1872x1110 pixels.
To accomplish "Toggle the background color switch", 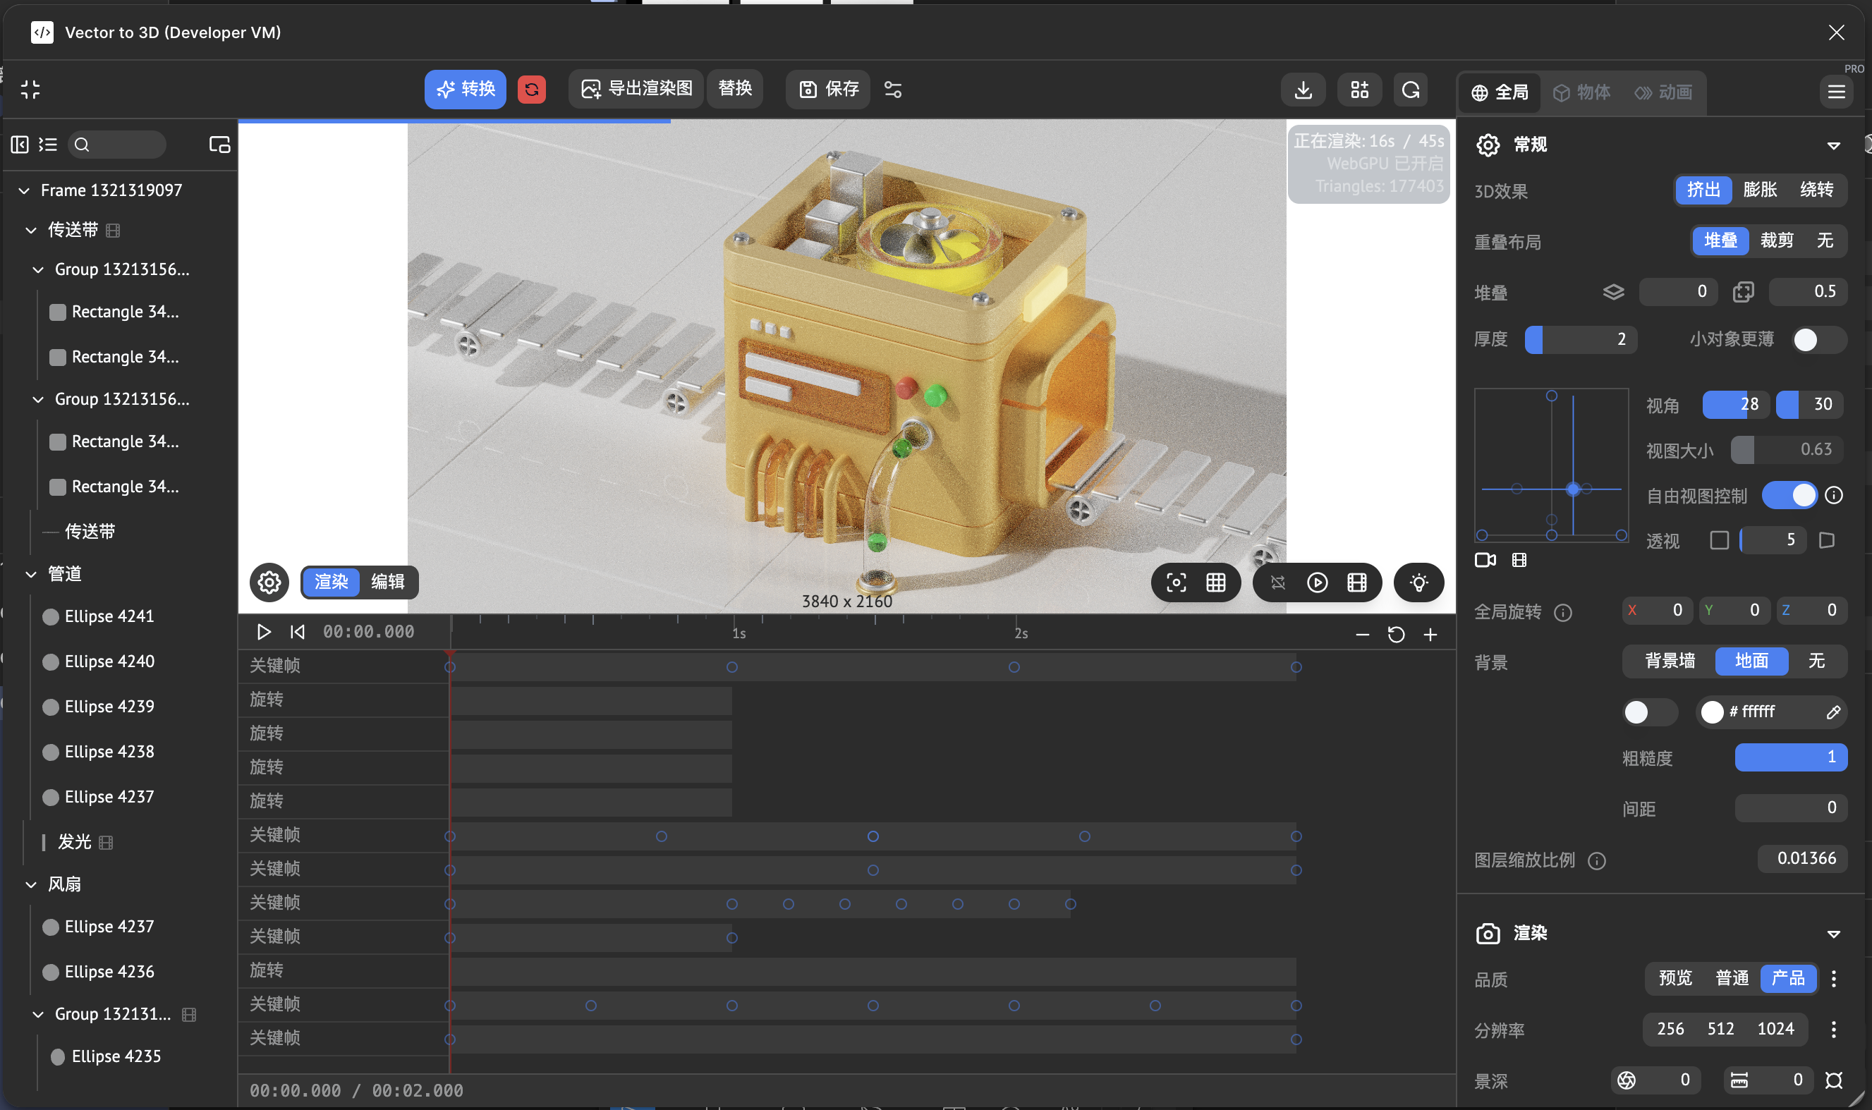I will tap(1649, 712).
